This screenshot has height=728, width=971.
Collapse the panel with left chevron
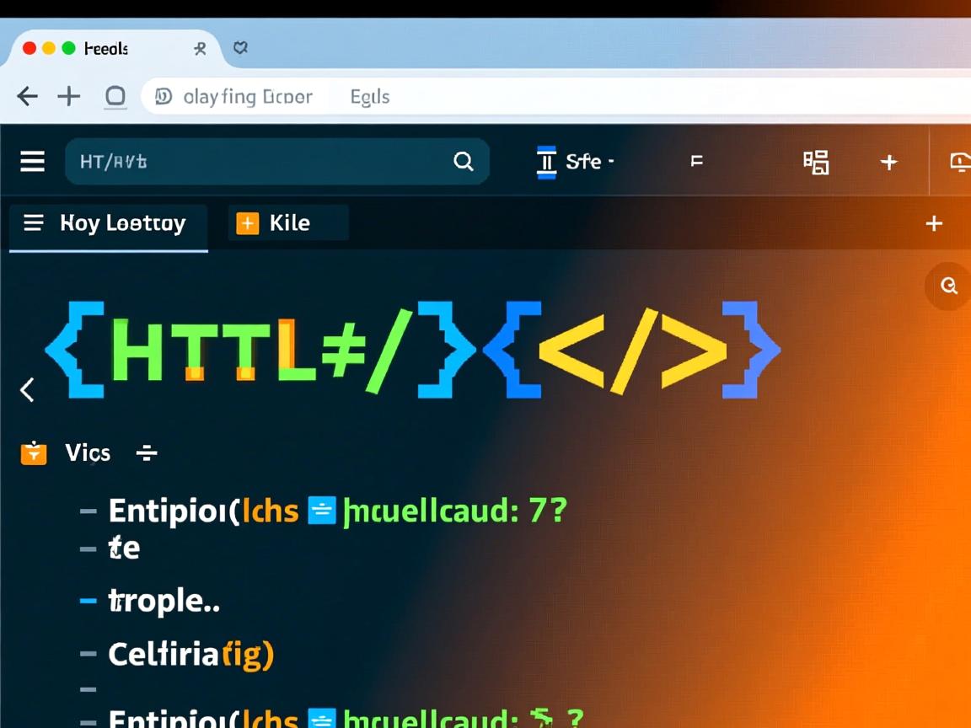point(27,389)
